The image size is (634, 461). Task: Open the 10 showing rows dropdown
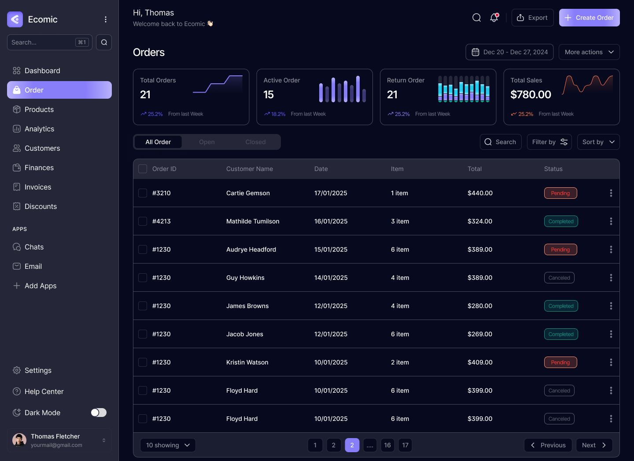tap(168, 445)
